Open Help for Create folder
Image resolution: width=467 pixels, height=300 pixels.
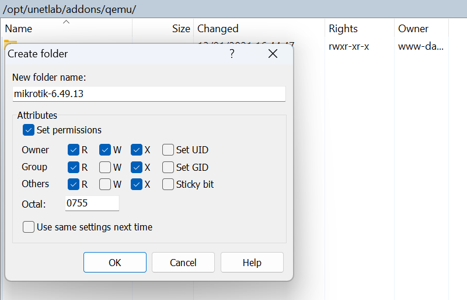tap(252, 263)
